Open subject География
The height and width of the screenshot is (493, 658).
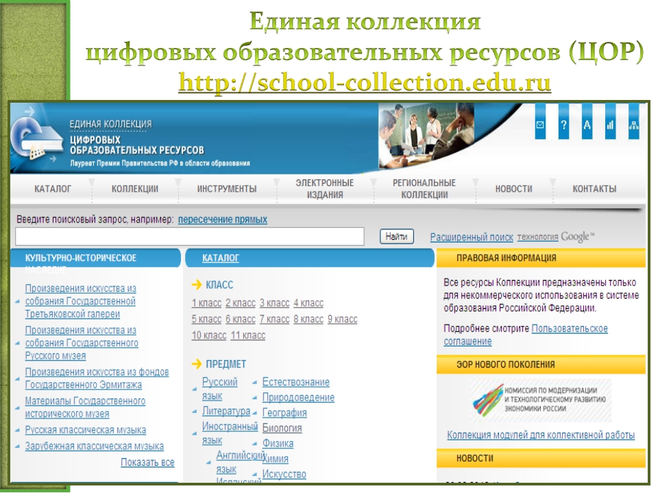pyautogui.click(x=284, y=413)
